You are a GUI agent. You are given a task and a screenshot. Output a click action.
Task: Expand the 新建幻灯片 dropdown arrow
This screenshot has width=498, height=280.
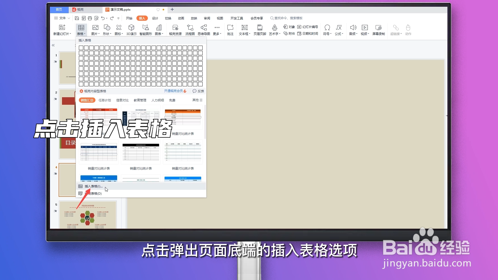[x=70, y=34]
